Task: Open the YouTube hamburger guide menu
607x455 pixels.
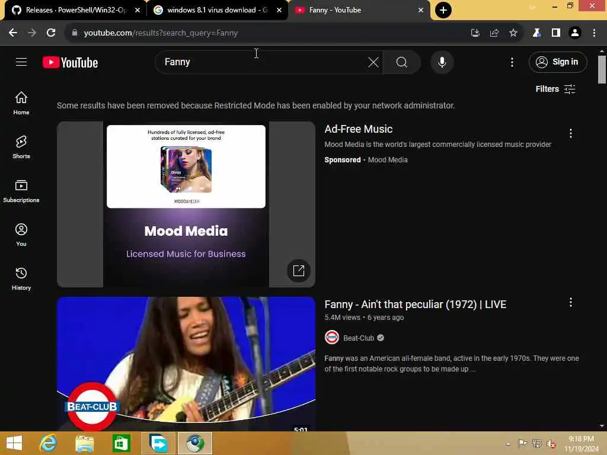Action: pyautogui.click(x=21, y=62)
